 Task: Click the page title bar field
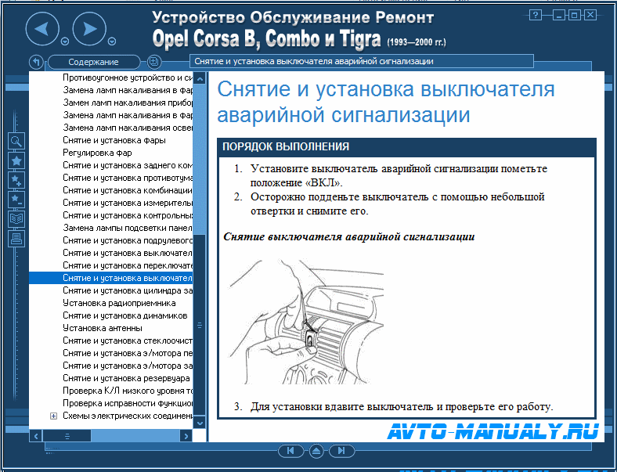coord(361,61)
